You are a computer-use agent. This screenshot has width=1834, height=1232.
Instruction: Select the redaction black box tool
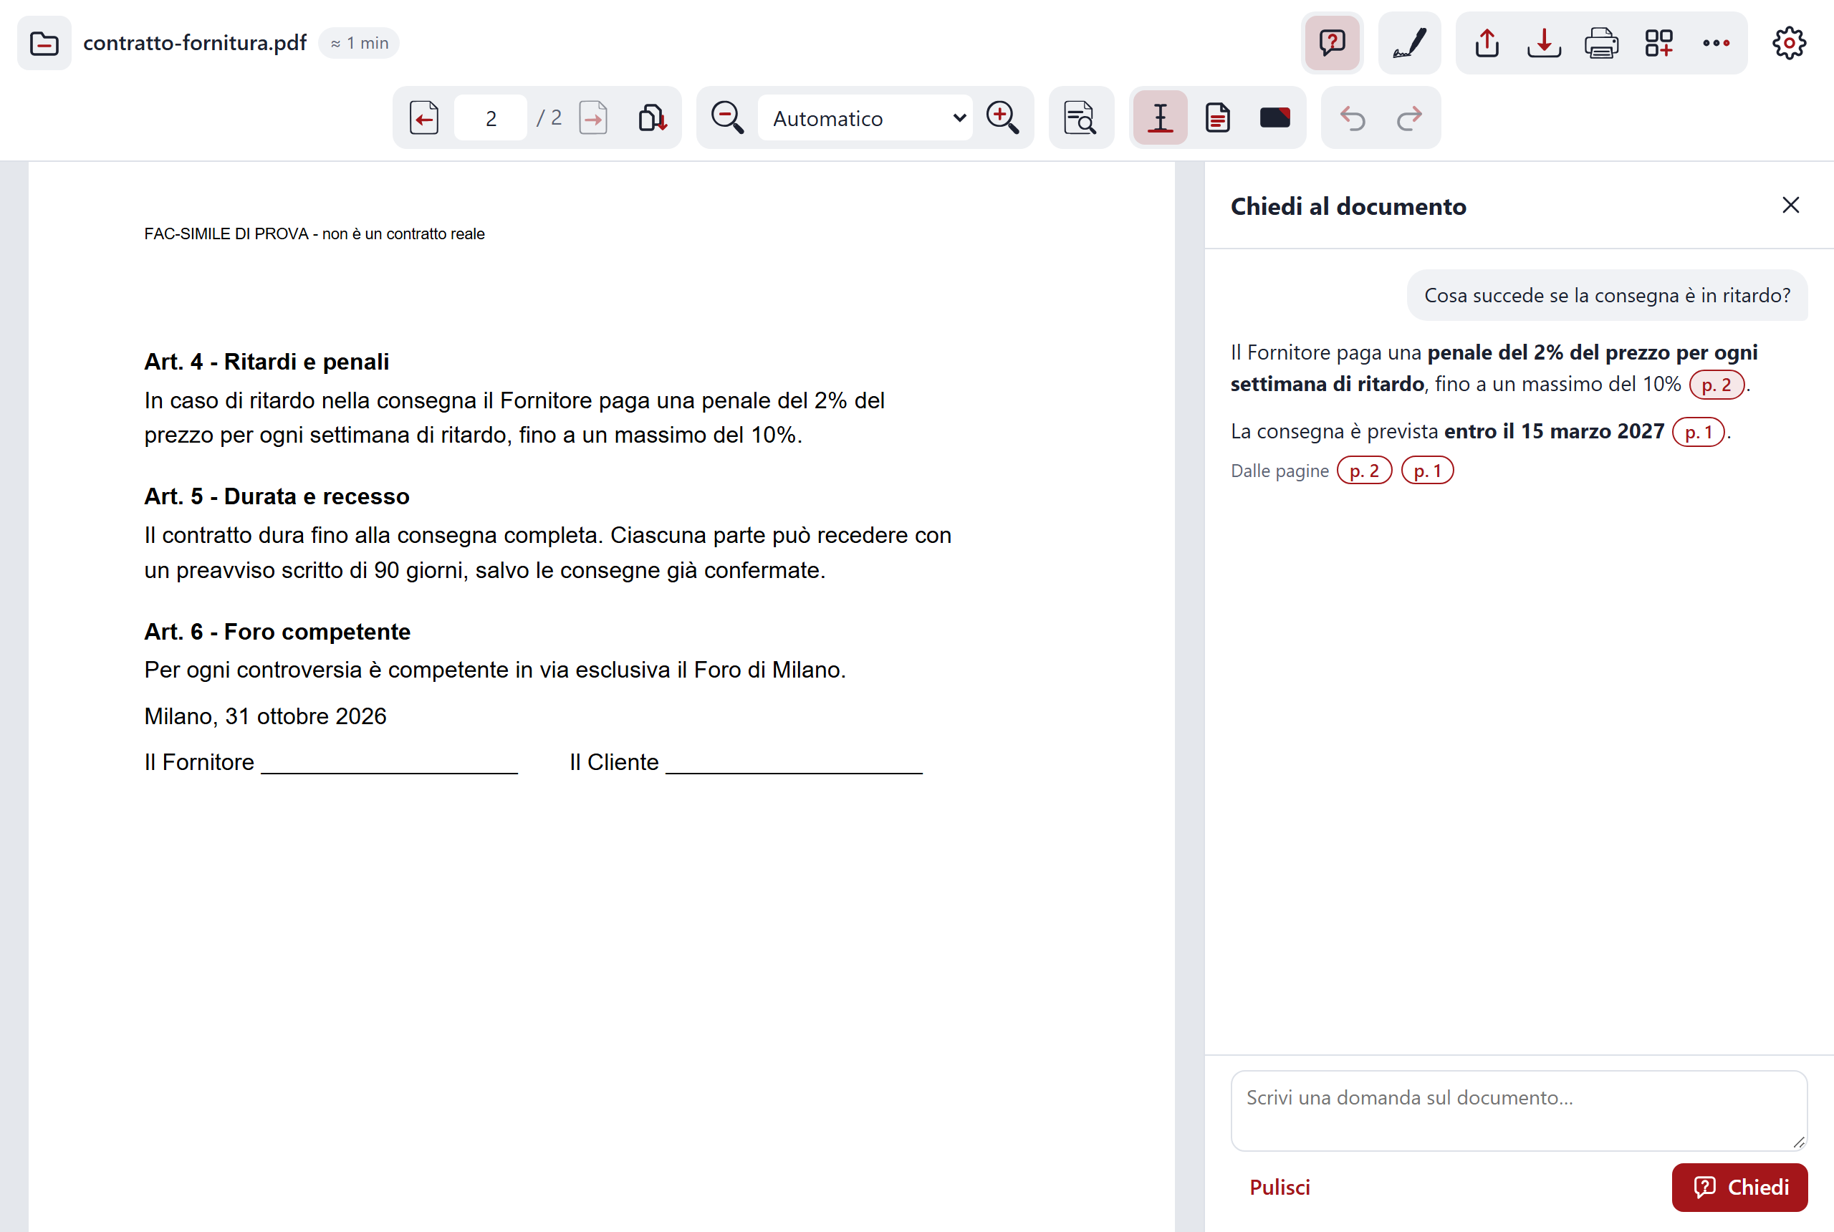click(1274, 118)
